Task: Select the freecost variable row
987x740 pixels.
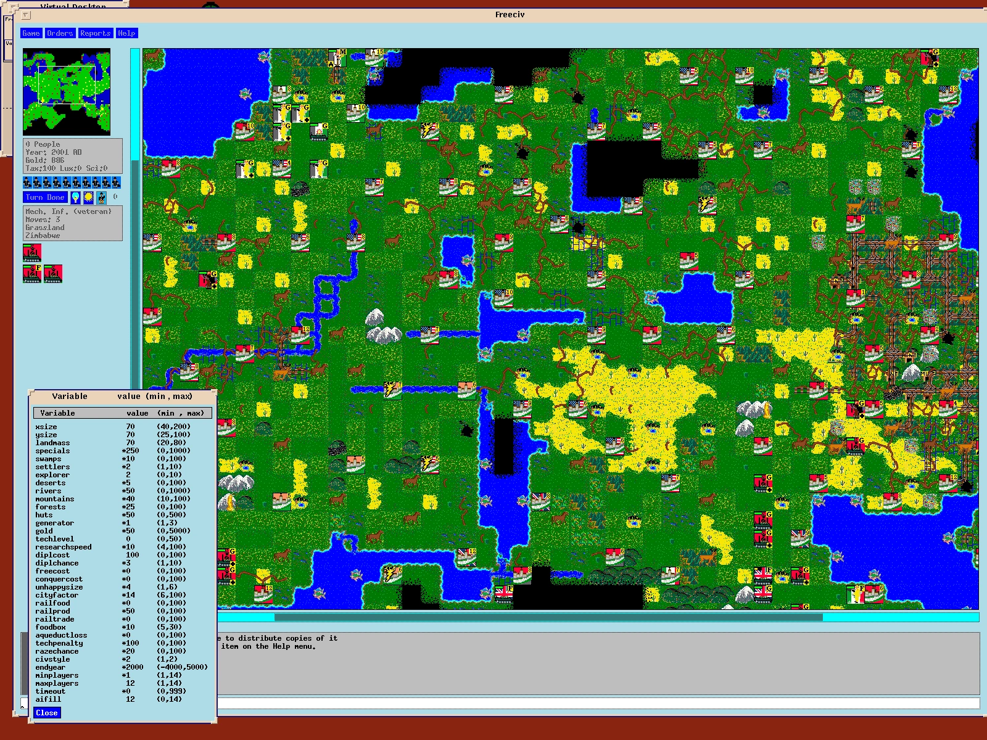Action: [122, 571]
